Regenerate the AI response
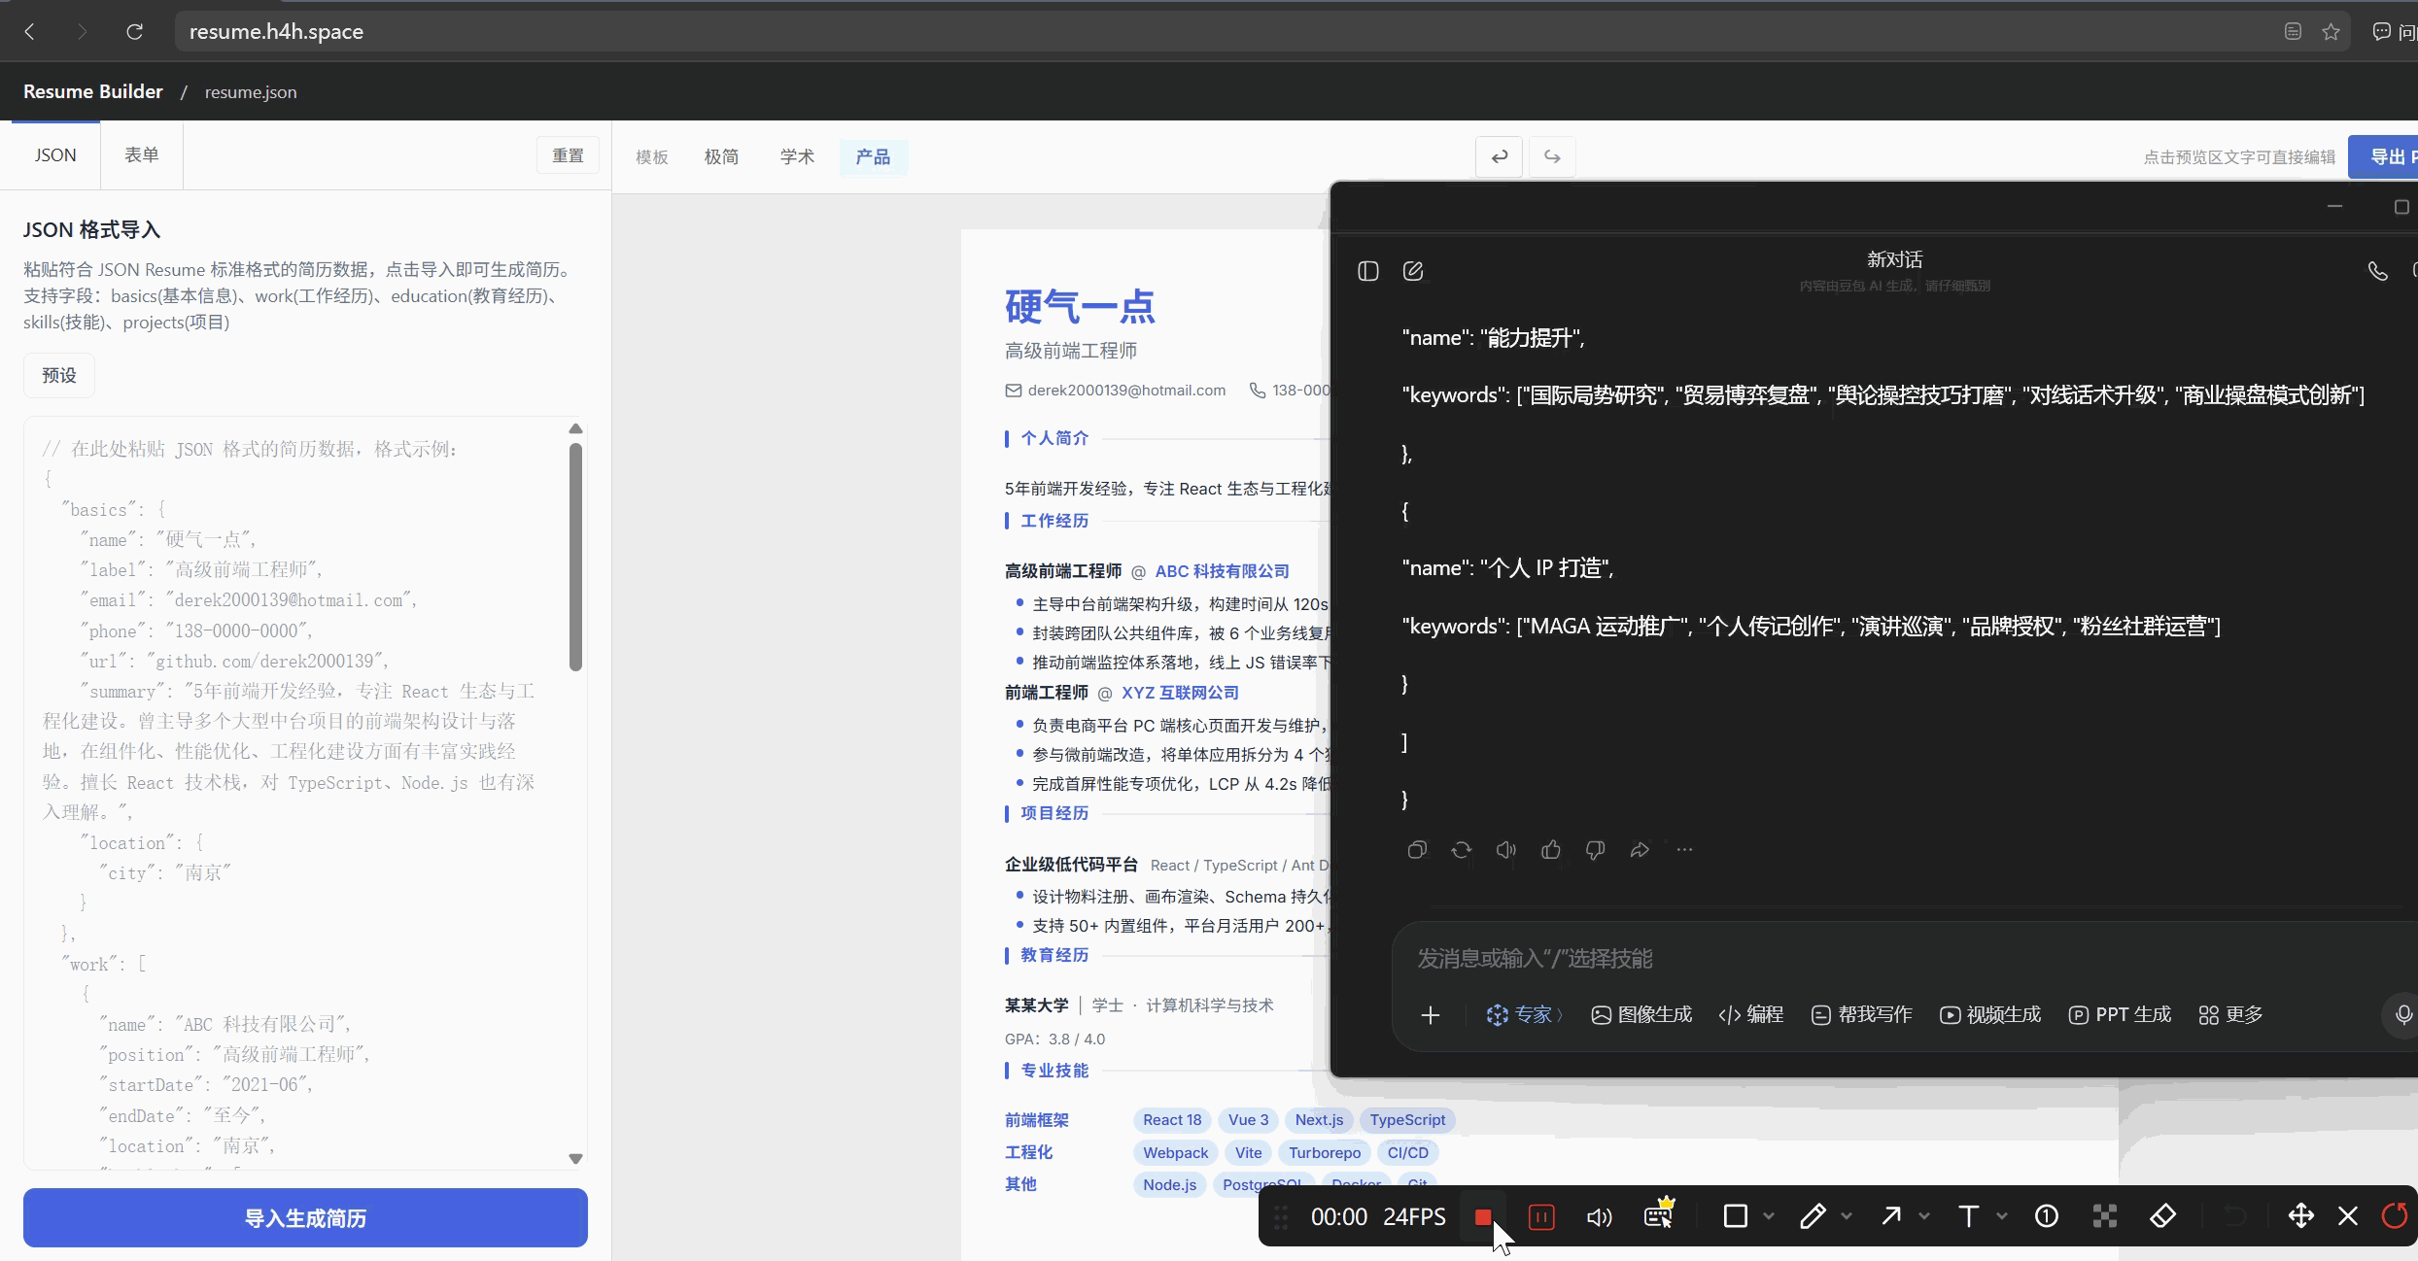Viewport: 2418px width, 1261px height. pyautogui.click(x=1462, y=850)
